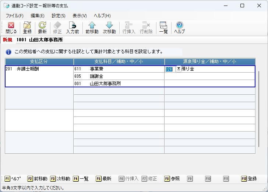Open the ファイル(F) menu

pos(14,16)
